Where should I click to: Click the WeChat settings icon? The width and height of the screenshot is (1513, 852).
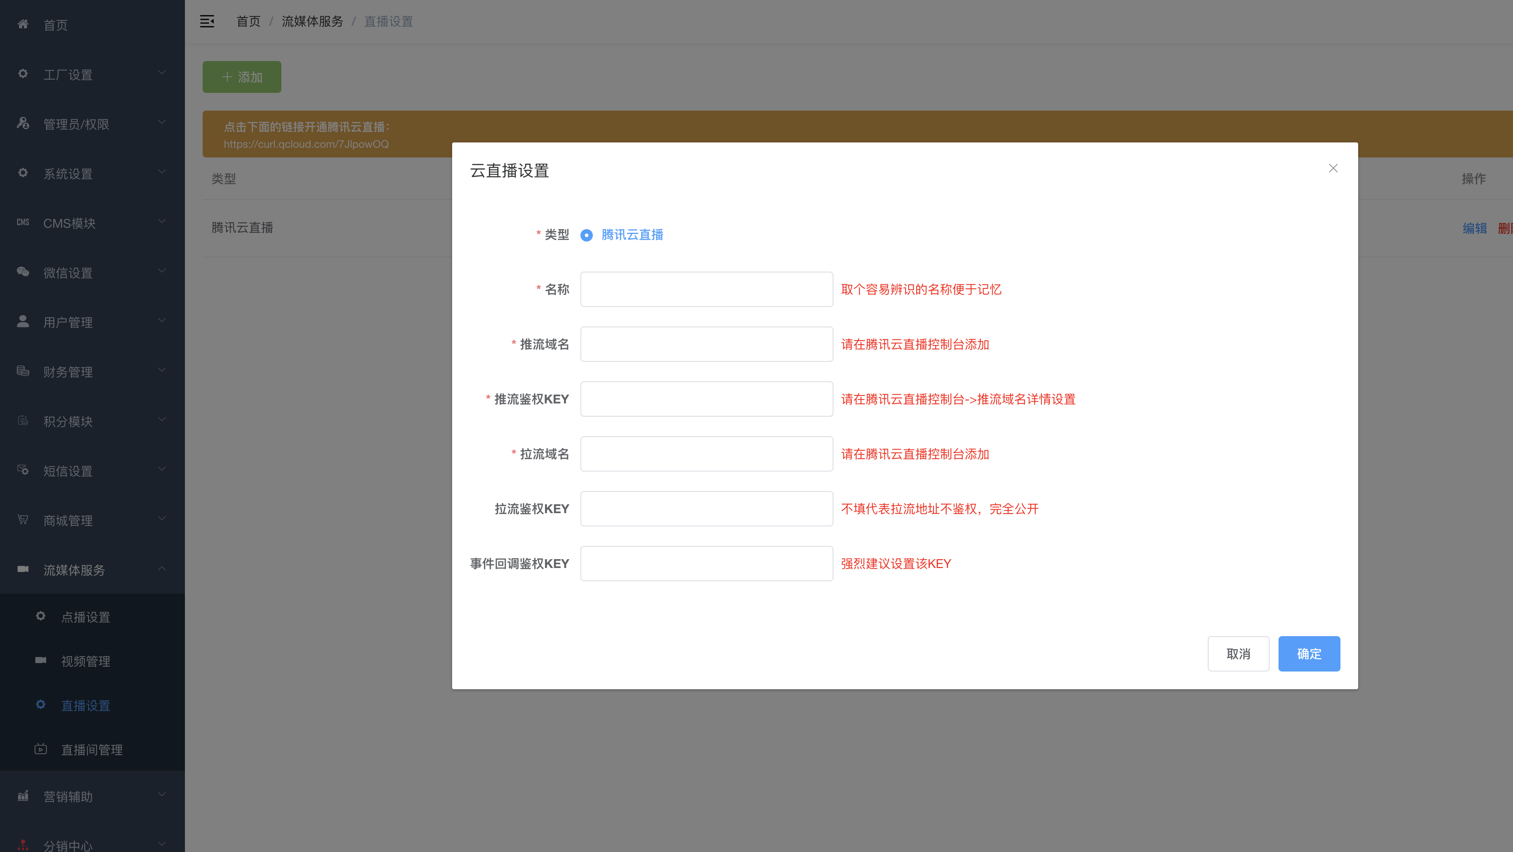[x=23, y=272]
